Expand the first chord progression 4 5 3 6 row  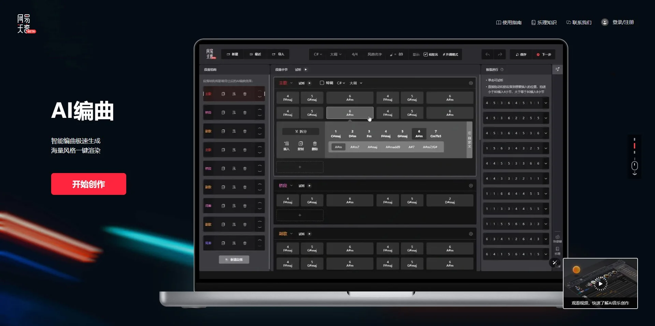[x=546, y=103]
